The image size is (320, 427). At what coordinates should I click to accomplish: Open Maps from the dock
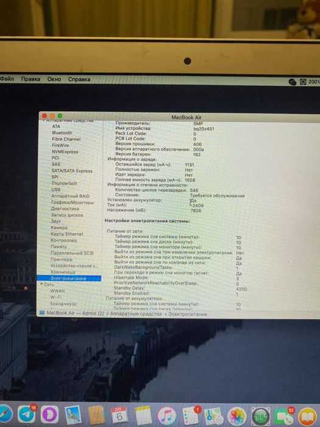pos(213,417)
